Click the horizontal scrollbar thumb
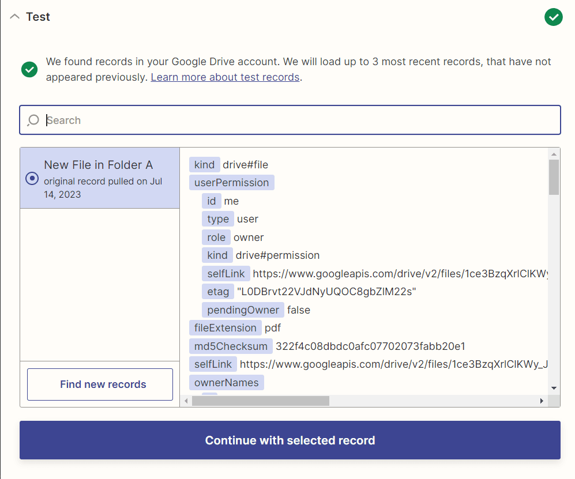The width and height of the screenshot is (575, 479). point(260,401)
